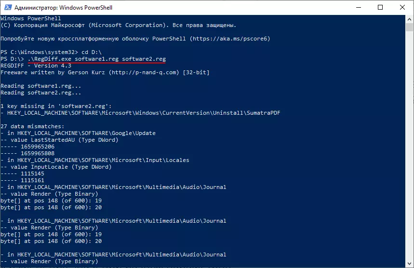Click the scrollbar up arrow
The height and width of the screenshot is (268, 414).
click(x=409, y=19)
